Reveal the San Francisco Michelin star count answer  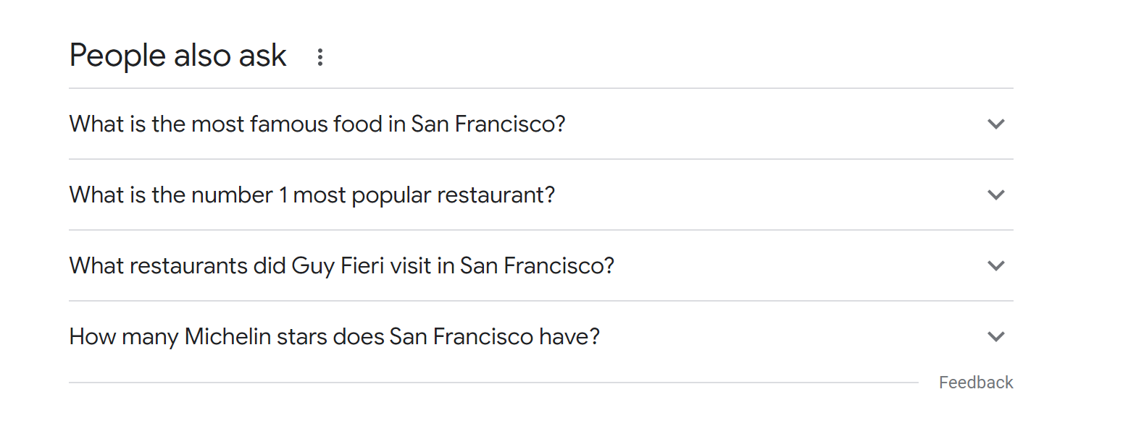click(334, 337)
